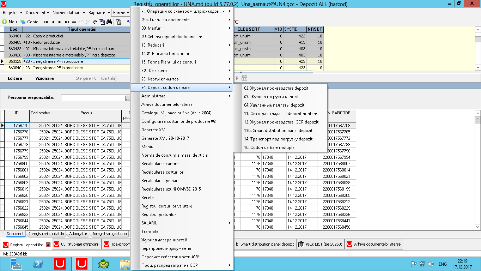The image size is (481, 271).
Task: Open Server Manager from the taskbar
Action: click(16, 264)
